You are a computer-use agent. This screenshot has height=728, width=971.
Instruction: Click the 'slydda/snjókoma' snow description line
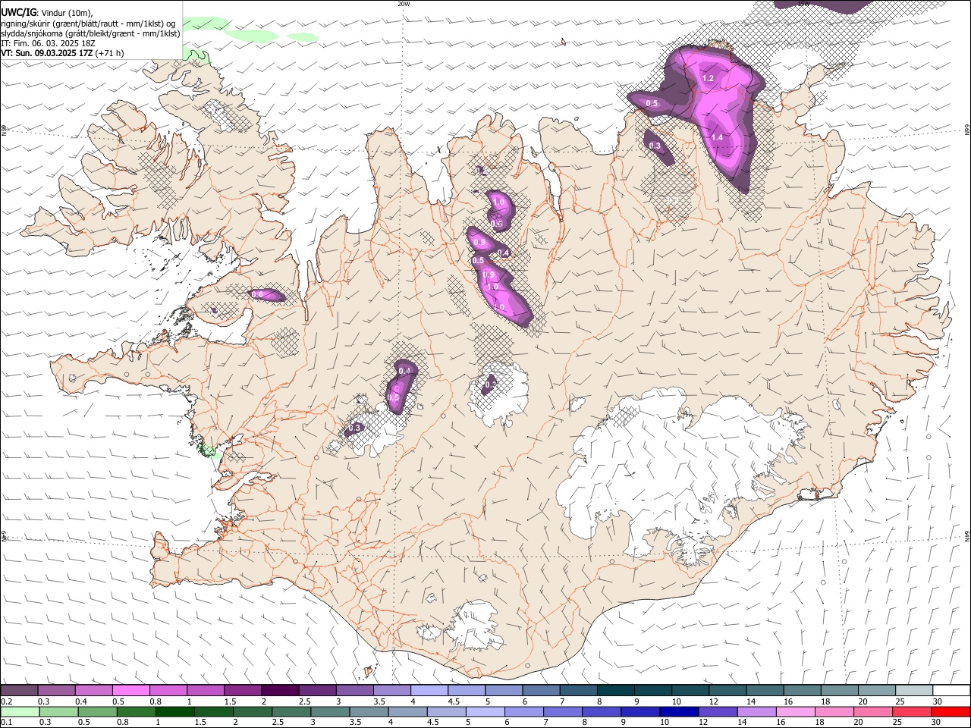(x=90, y=33)
